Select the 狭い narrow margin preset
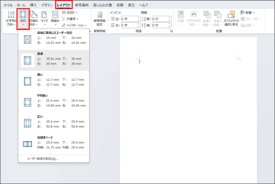275x184 pixels. point(54,81)
